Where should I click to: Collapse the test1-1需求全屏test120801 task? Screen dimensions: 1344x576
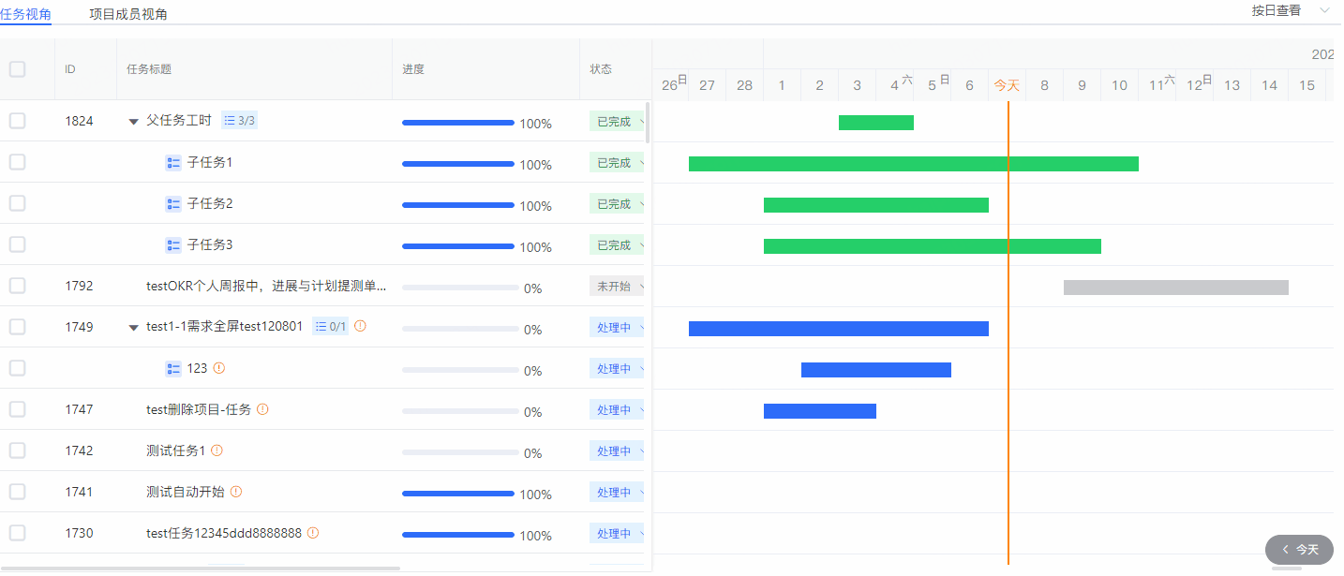click(x=133, y=328)
